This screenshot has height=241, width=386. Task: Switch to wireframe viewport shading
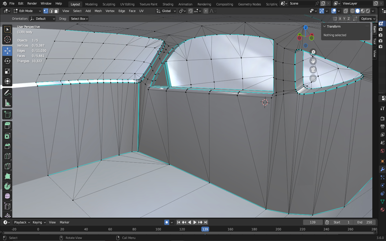pos(352,11)
